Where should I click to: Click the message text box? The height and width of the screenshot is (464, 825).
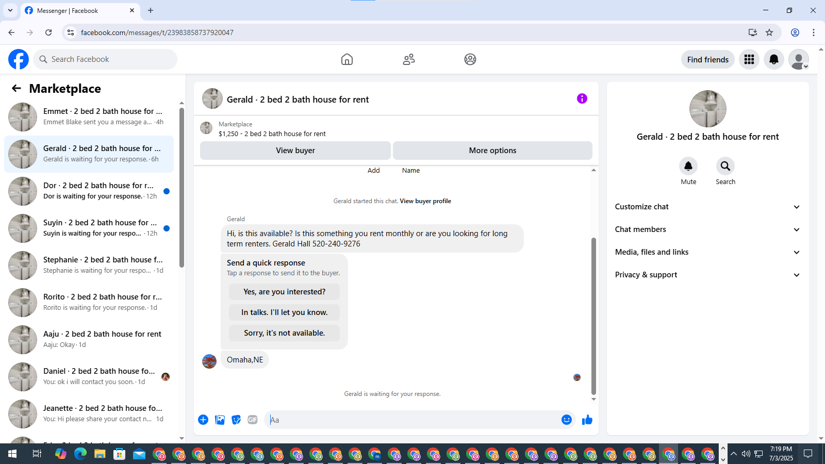[x=412, y=420]
